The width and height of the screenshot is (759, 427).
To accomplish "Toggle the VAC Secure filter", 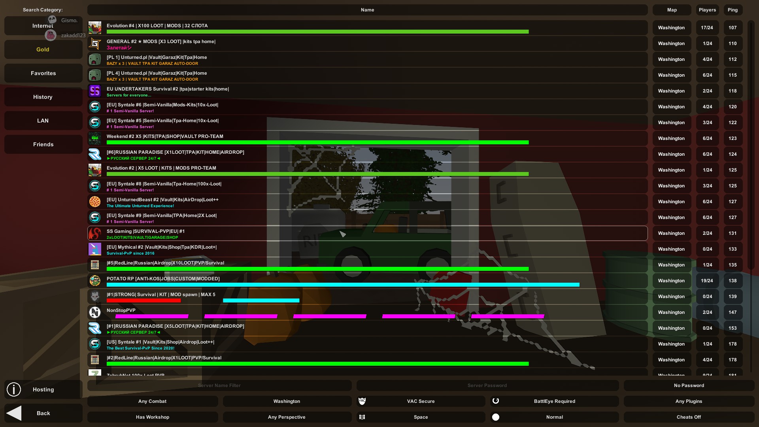I will click(421, 401).
